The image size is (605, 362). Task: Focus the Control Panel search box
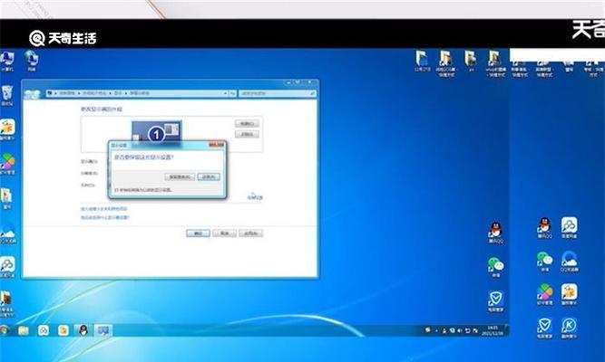click(x=278, y=93)
